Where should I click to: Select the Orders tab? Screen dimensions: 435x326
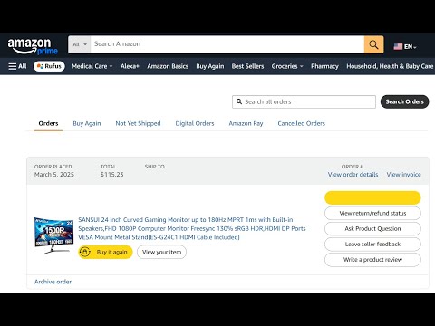point(48,123)
